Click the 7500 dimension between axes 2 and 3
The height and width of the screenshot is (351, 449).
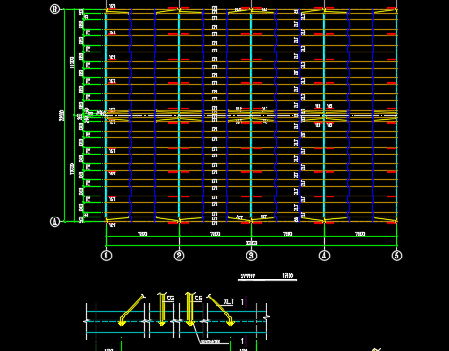point(215,234)
